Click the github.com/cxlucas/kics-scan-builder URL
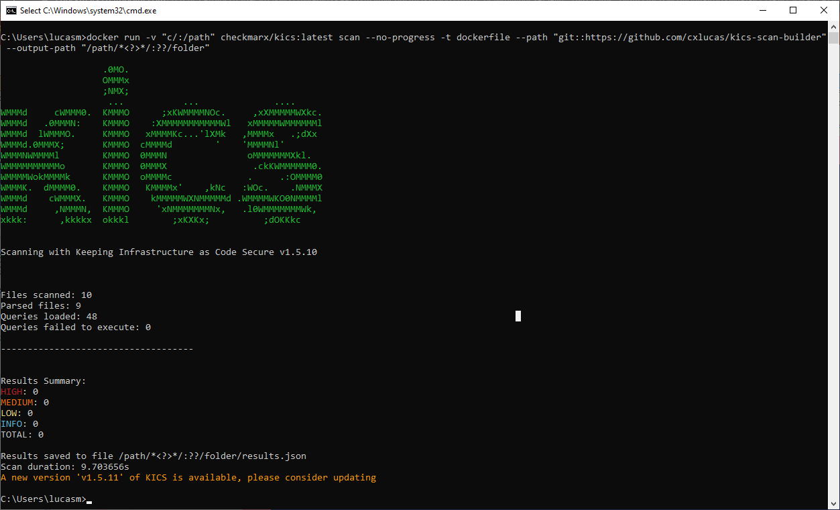 [689, 37]
